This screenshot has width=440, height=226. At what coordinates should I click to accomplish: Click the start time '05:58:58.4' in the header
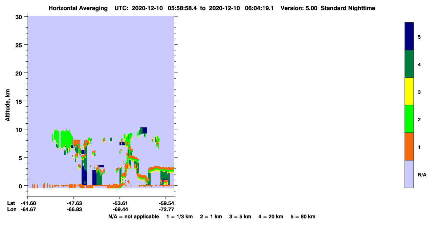[x=183, y=8]
